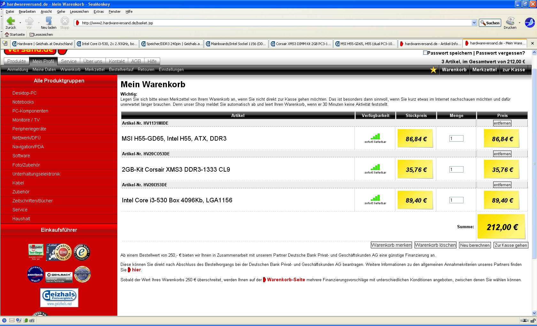
Task: Switch to the Hardware Geizhals.at tab
Action: tap(43, 44)
